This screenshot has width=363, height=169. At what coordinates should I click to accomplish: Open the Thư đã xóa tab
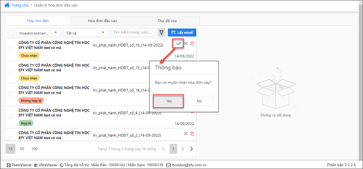(x=167, y=21)
